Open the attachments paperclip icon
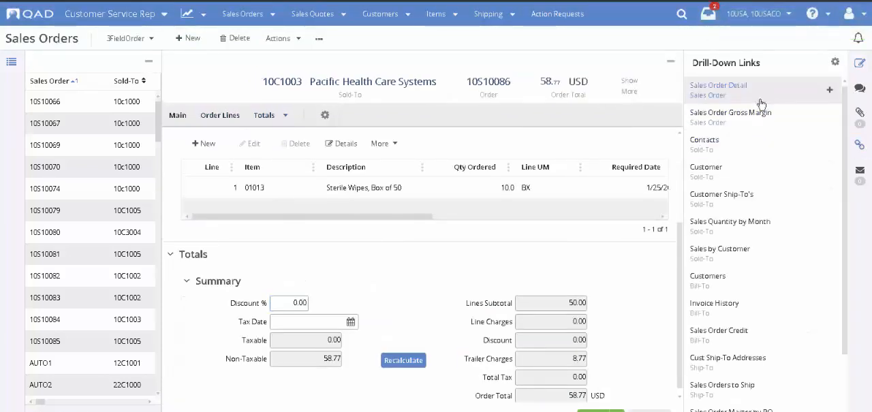 (x=860, y=112)
